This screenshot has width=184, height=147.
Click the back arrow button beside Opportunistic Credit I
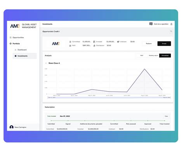(171, 31)
